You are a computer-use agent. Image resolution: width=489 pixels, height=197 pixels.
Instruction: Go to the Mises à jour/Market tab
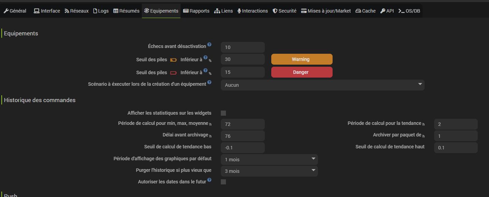click(326, 11)
